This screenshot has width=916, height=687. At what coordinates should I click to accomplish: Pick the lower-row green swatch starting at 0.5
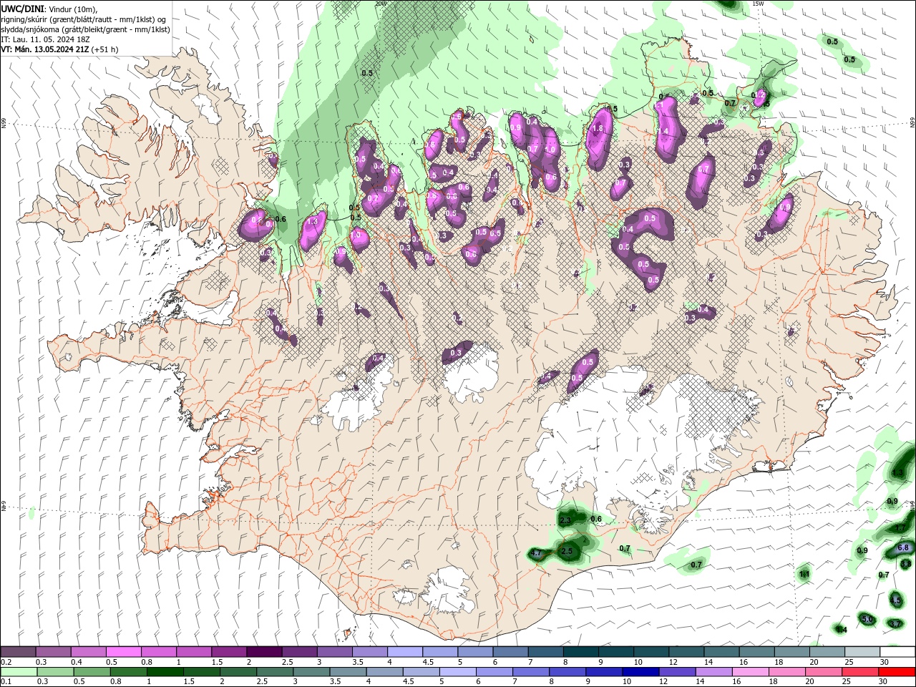pos(91,672)
